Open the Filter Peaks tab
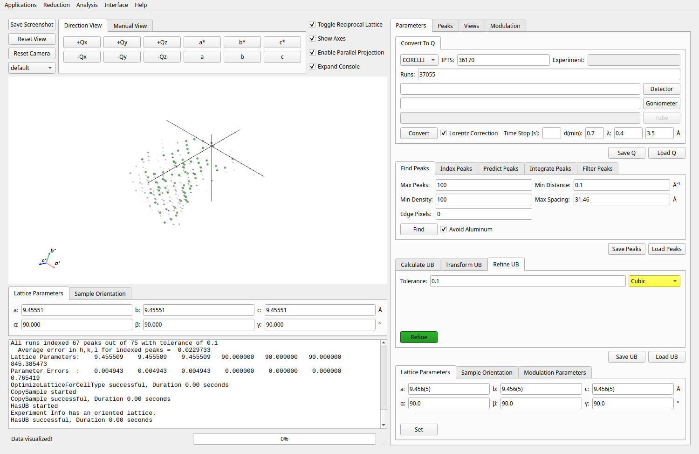The height and width of the screenshot is (454, 699). [598, 168]
